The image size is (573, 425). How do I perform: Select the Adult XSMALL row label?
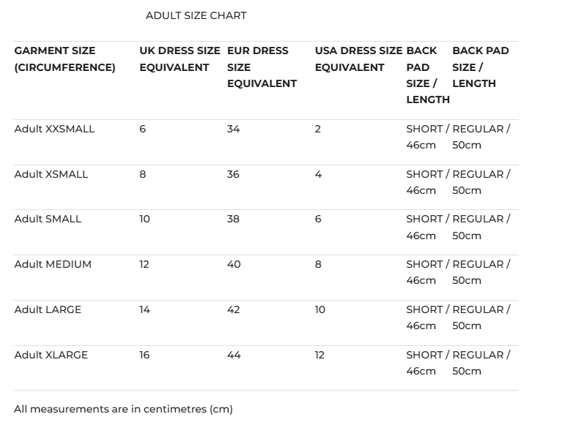coord(51,174)
